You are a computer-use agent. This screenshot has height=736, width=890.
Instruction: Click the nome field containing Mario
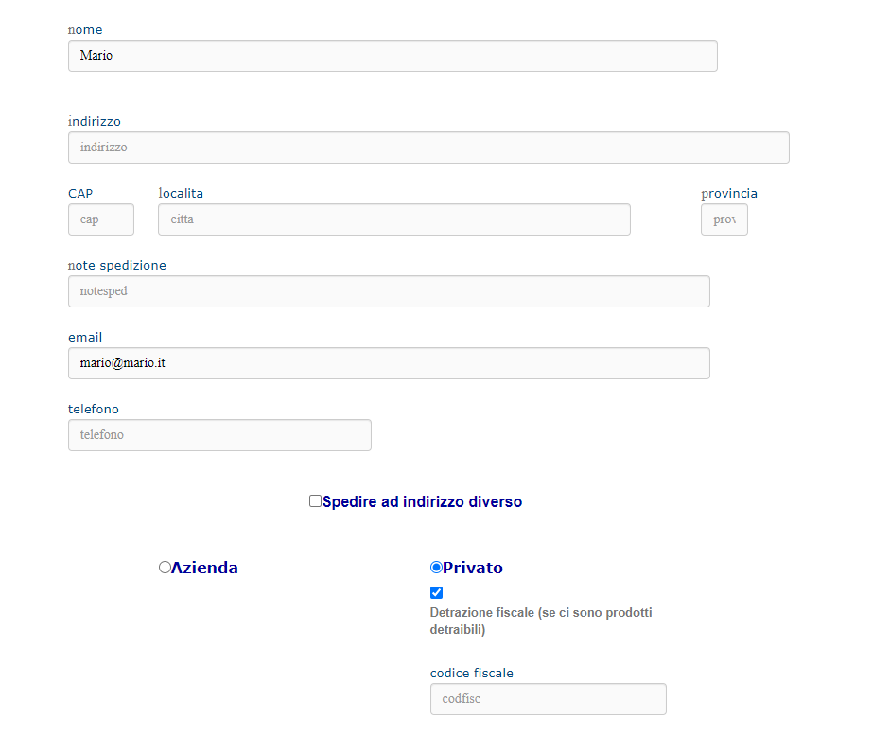(393, 56)
